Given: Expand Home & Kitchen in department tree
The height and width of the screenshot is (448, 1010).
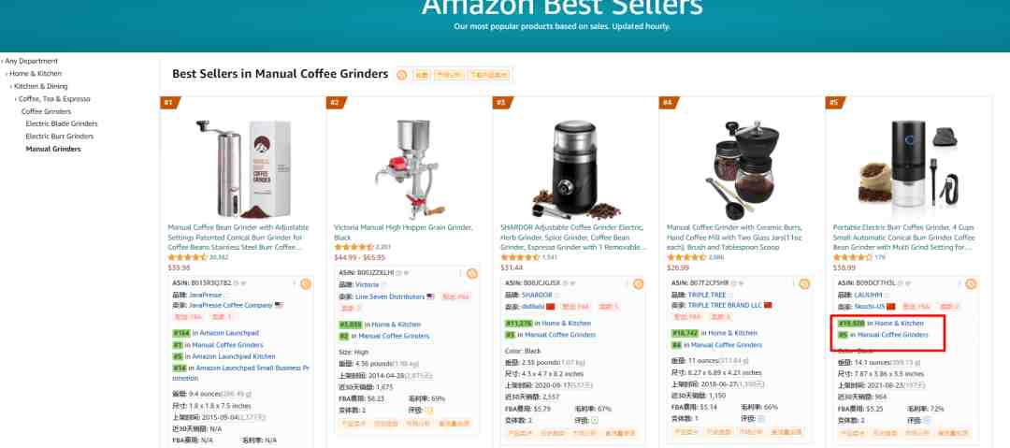Looking at the screenshot, I should tap(7, 74).
